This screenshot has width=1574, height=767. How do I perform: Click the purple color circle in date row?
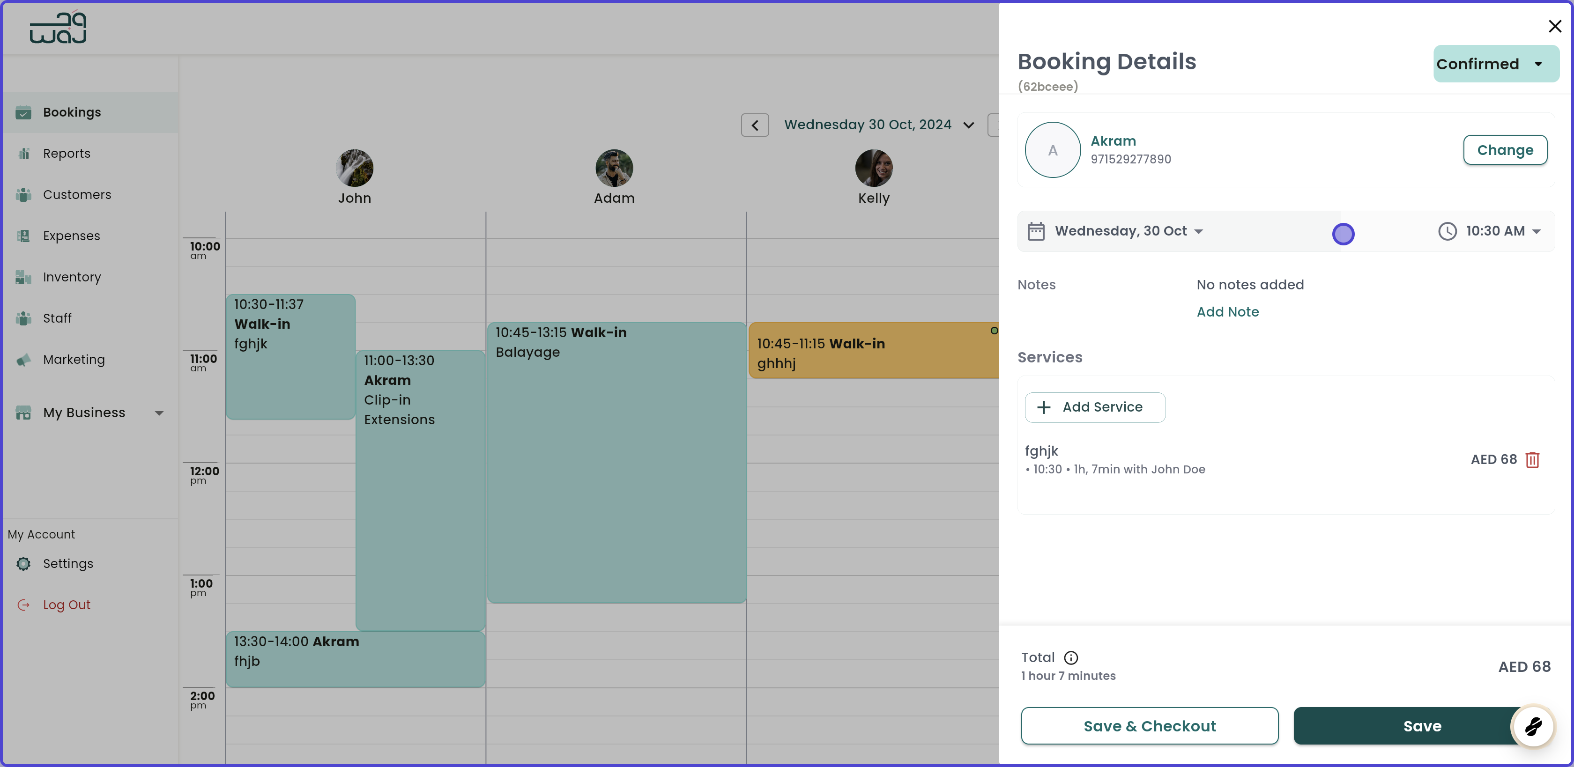click(1344, 234)
